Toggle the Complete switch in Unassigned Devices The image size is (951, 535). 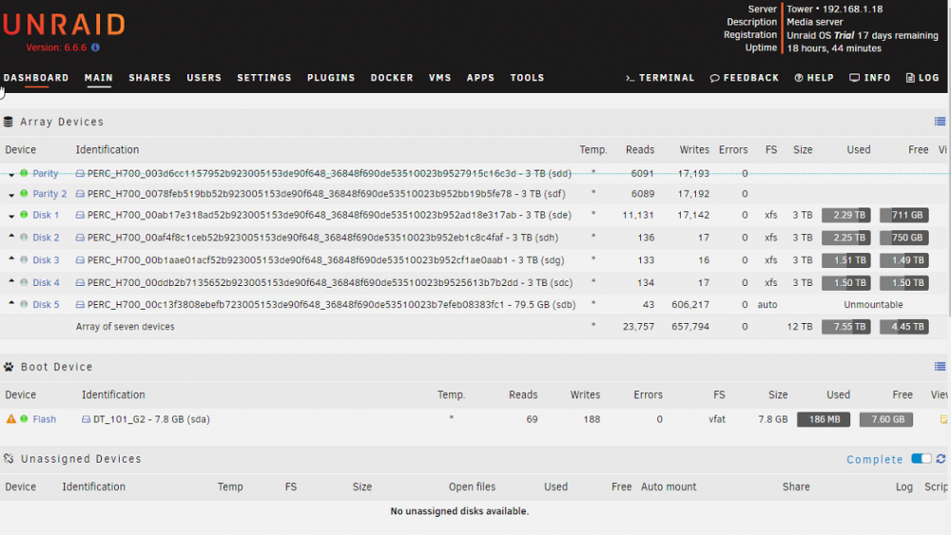pos(922,459)
